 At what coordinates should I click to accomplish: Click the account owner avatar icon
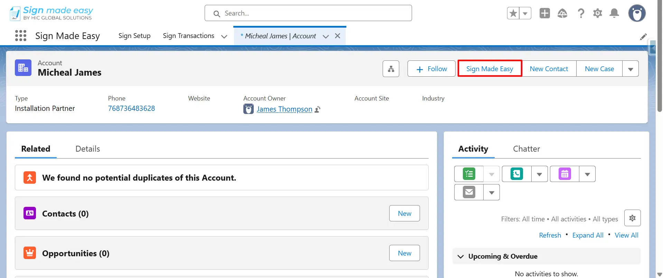(x=249, y=109)
